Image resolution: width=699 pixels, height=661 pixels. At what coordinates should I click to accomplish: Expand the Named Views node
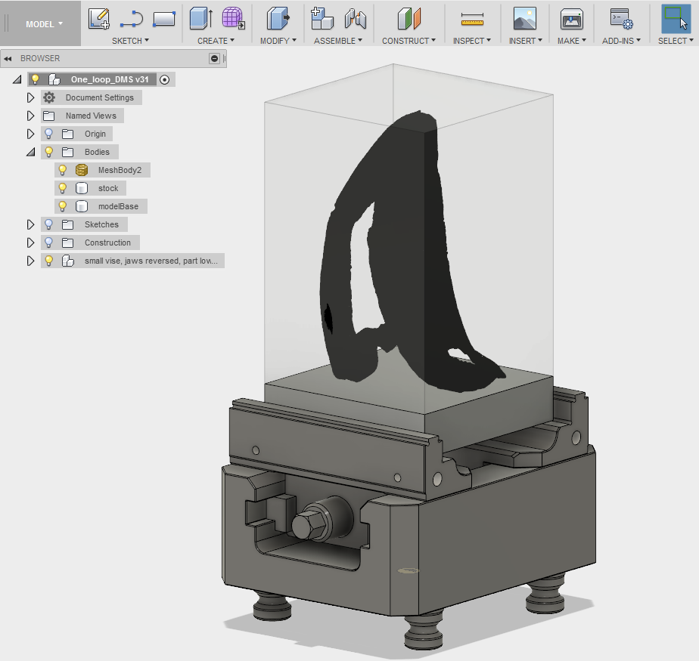[30, 116]
